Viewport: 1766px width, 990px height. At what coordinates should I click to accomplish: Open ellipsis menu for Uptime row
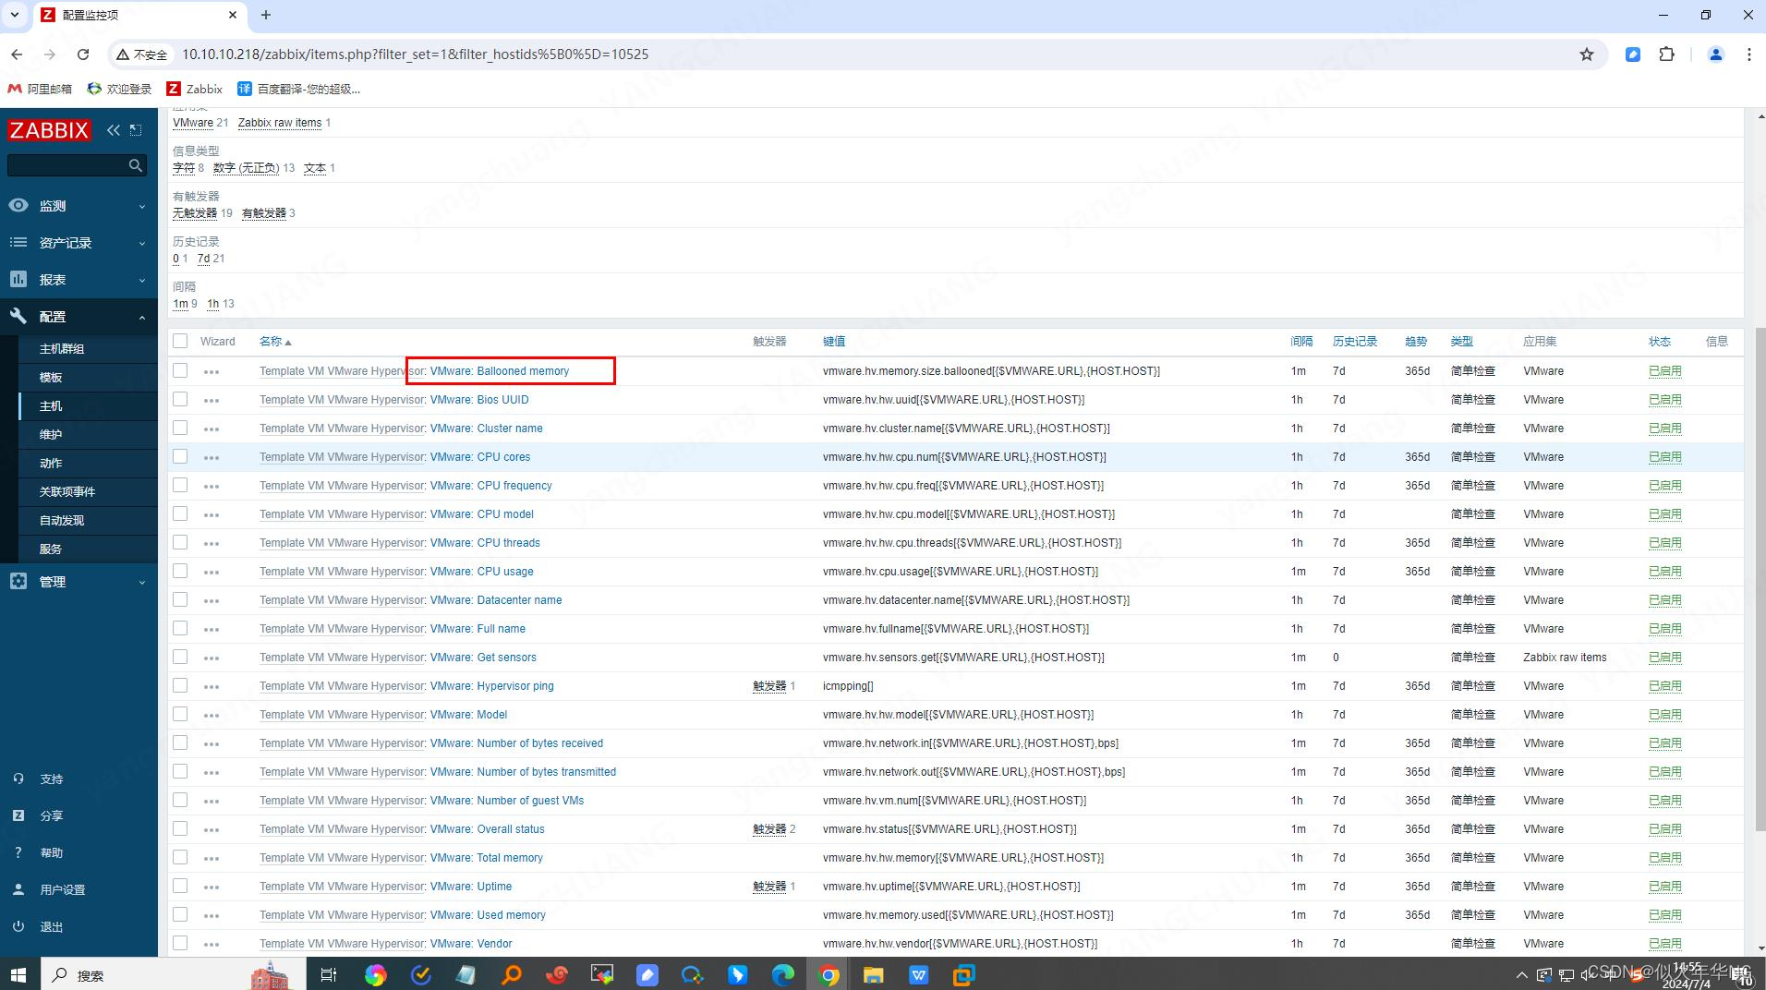click(212, 887)
